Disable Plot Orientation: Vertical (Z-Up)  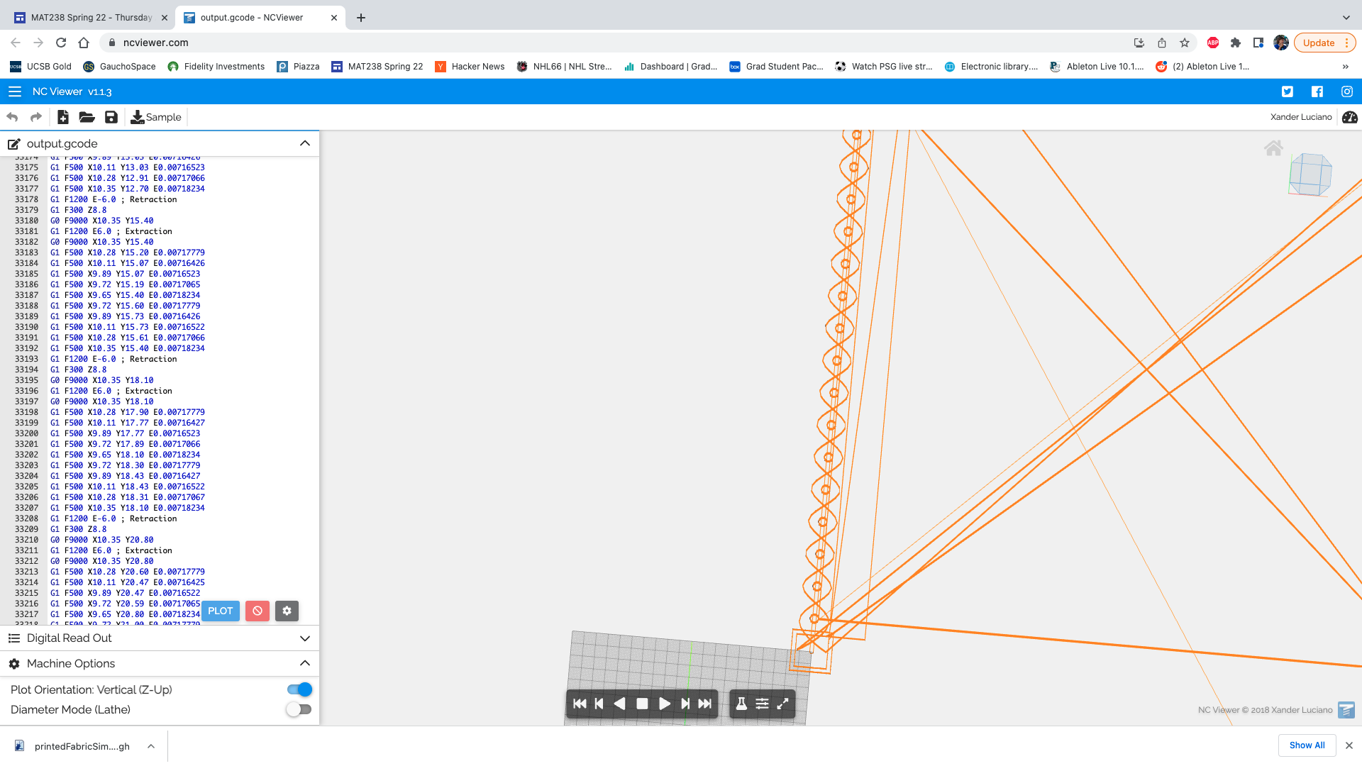coord(299,689)
